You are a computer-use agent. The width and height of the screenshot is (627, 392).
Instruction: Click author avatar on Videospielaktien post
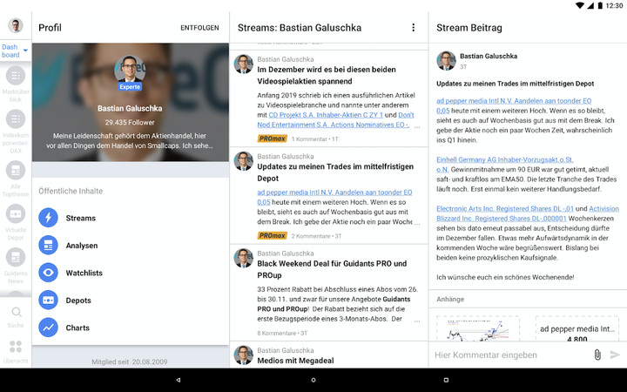click(x=244, y=64)
